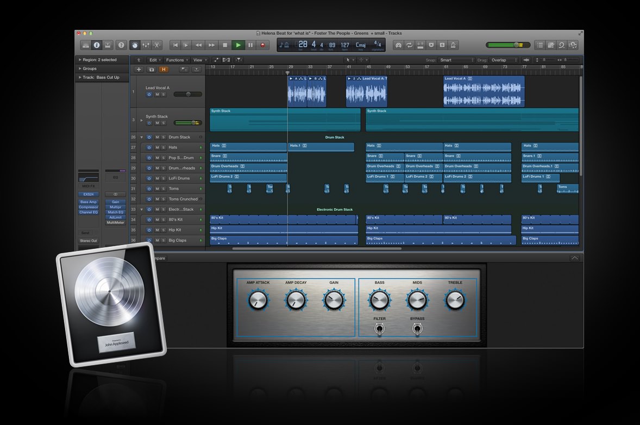The width and height of the screenshot is (640, 425).
Task: Toggle the Flex view icon
Action: (x=226, y=60)
